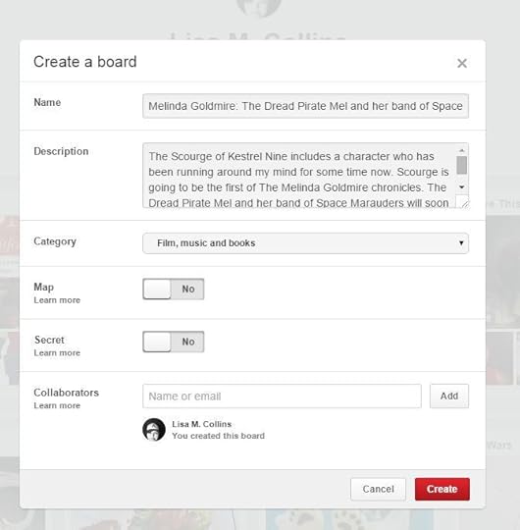Open Learn more link under Secret
The width and height of the screenshot is (520, 530).
[x=57, y=353]
